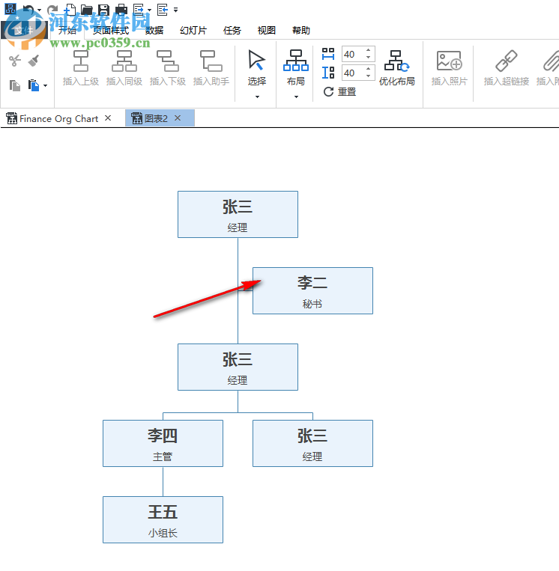Expand the 布局 layout dropdown arrow

pyautogui.click(x=296, y=97)
